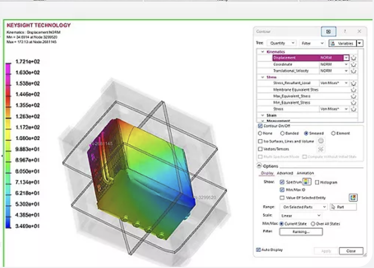
Task: Click the Variables icon button
Action: tap(343, 43)
